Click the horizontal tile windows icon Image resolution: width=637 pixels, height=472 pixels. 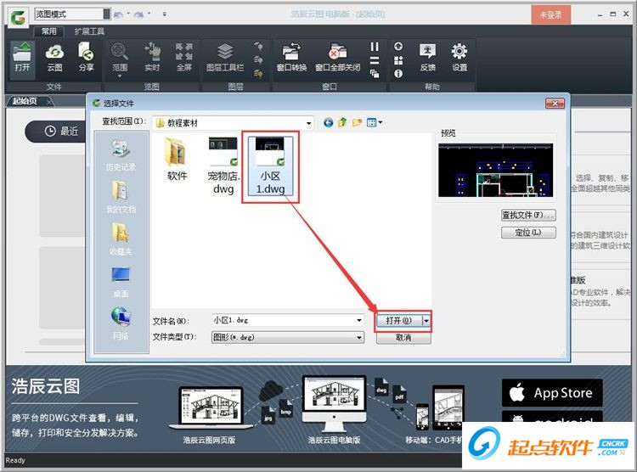pos(375,60)
